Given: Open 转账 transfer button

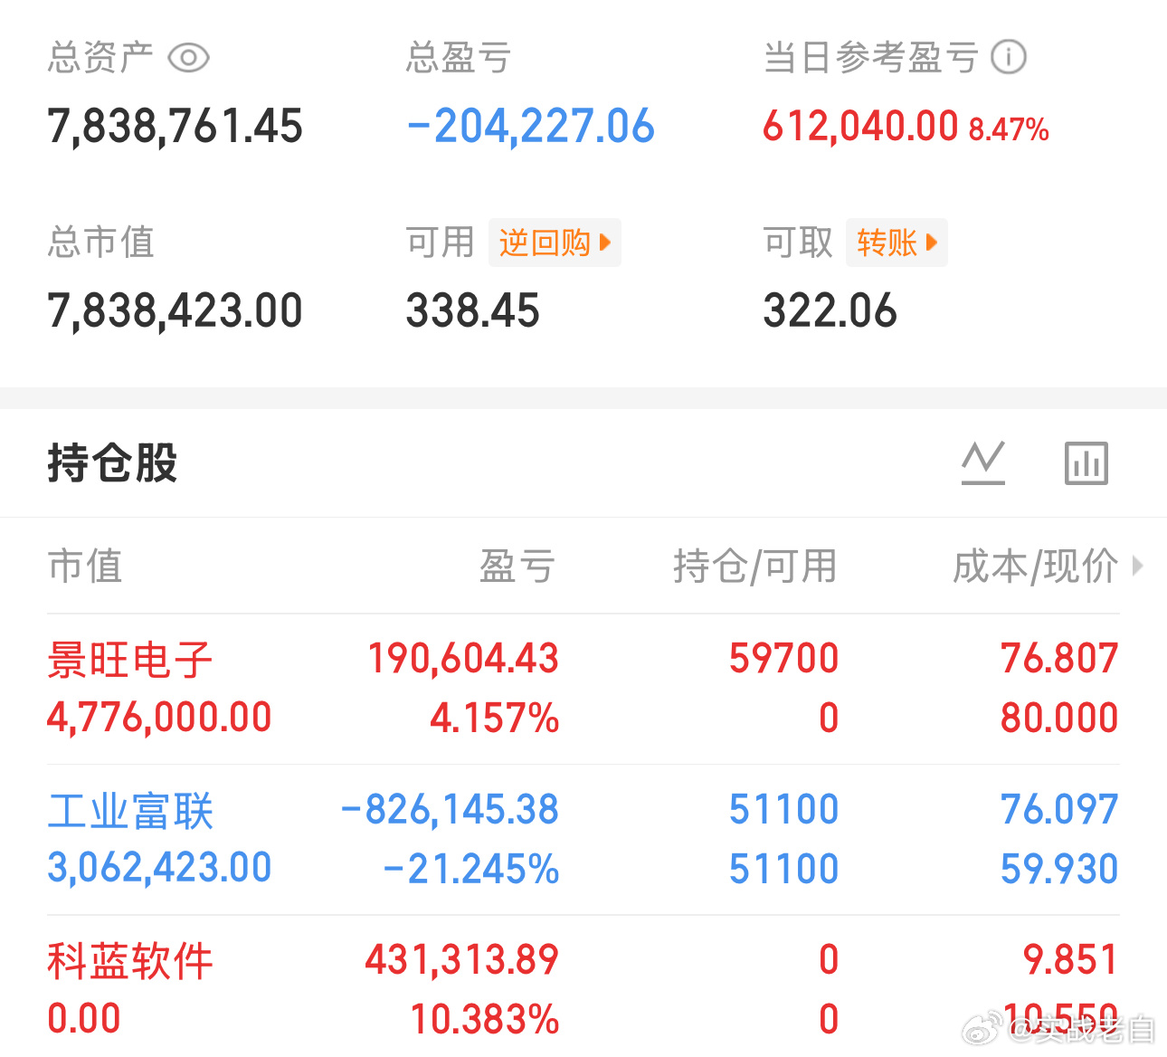Looking at the screenshot, I should point(897,243).
